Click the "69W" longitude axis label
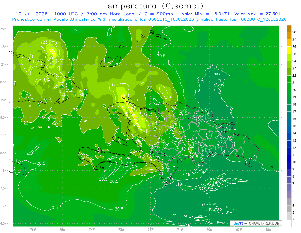This screenshot has height=233, width=301. coord(239,229)
